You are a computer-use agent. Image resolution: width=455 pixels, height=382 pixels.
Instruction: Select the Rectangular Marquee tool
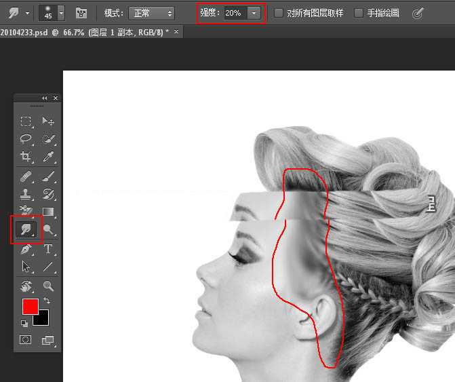point(26,121)
